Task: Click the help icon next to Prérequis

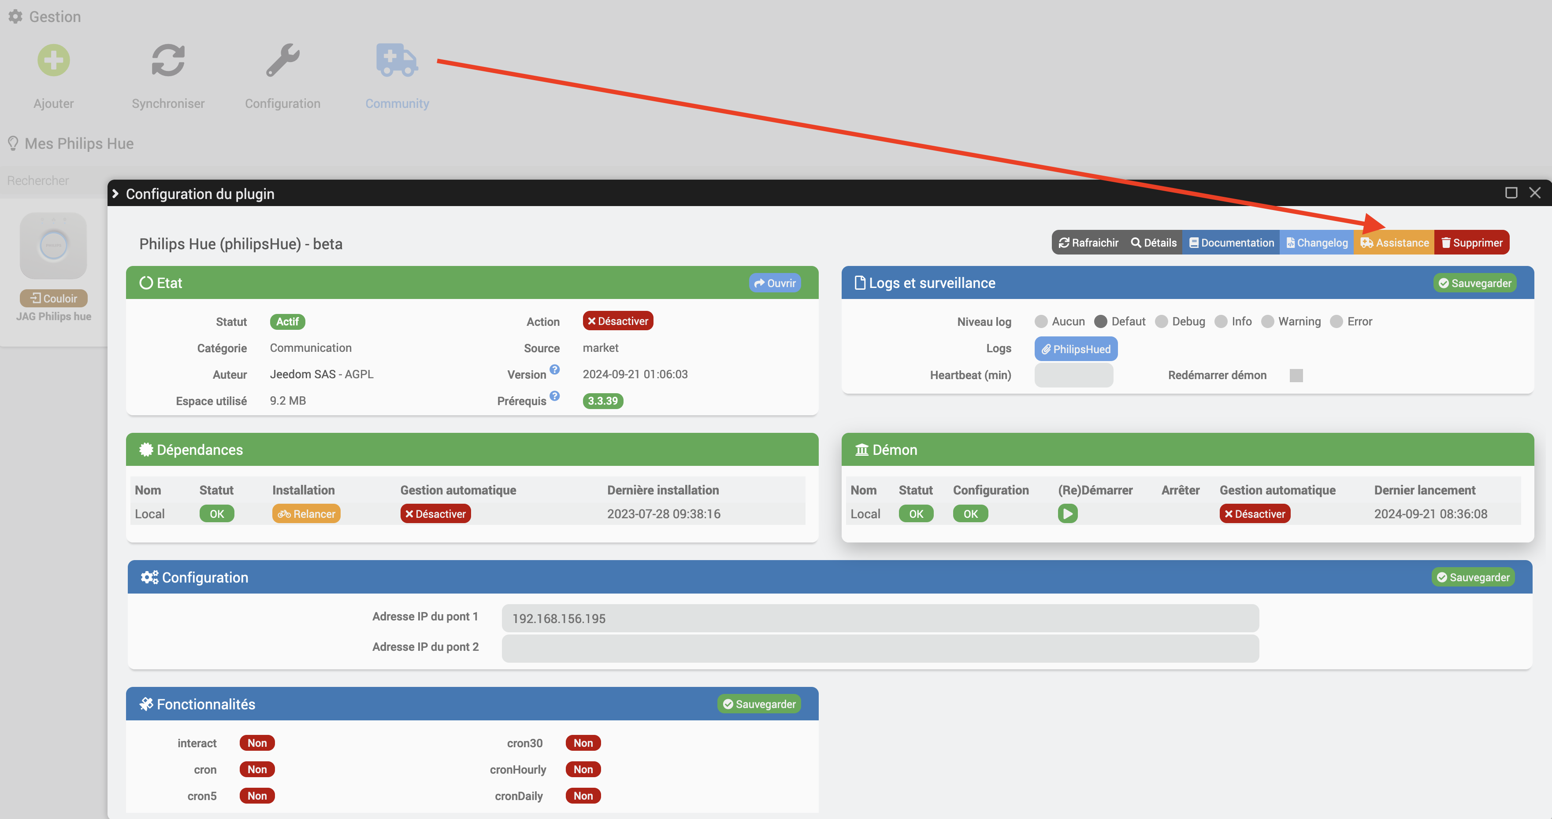Action: click(555, 396)
